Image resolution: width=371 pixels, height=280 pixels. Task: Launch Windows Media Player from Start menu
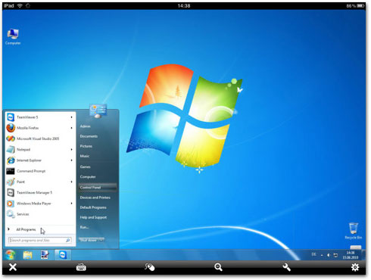point(40,204)
